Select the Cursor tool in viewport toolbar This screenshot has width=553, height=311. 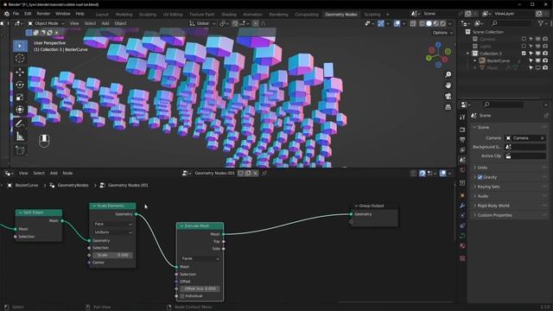tap(20, 58)
